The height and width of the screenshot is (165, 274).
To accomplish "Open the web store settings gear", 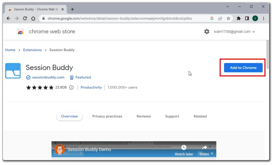I will 207,32.
